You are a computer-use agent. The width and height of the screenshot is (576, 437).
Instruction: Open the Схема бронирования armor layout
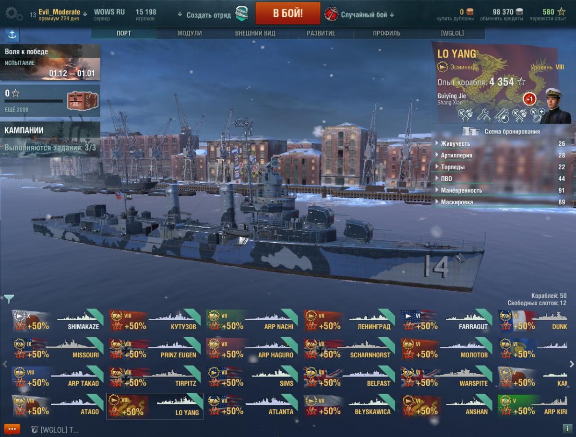502,131
